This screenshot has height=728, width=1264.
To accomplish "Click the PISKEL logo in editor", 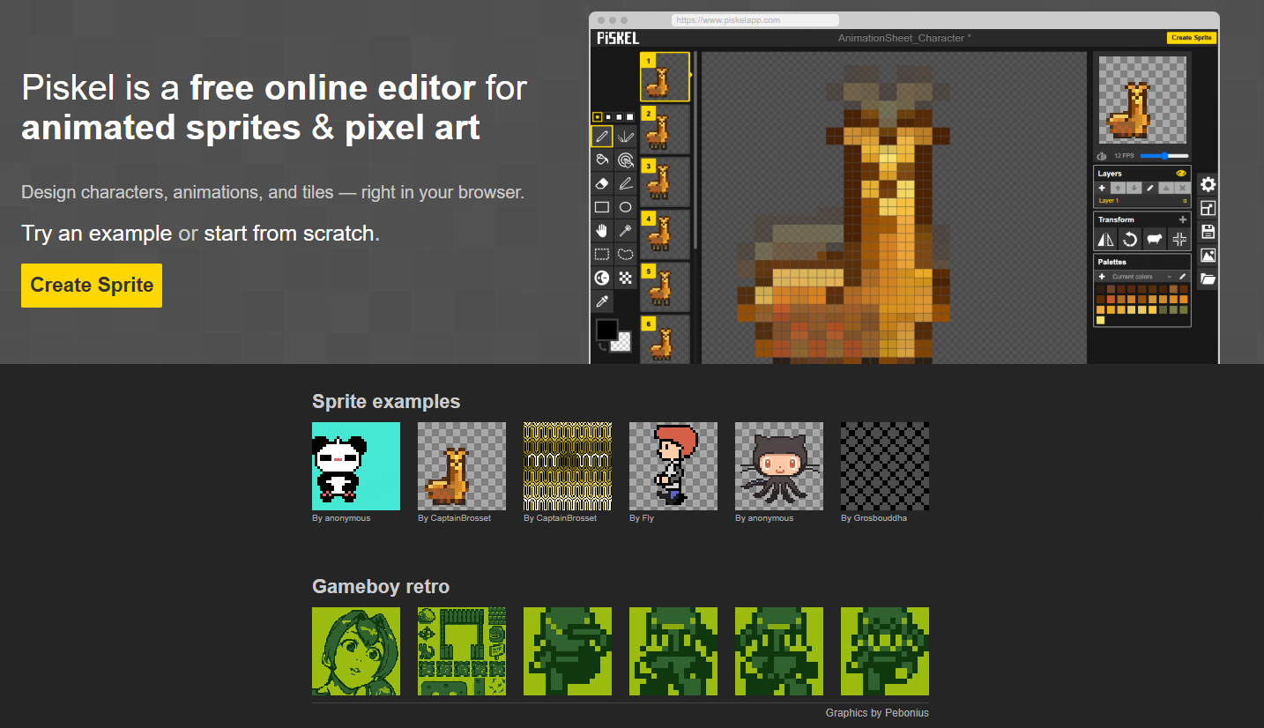I will click(618, 38).
